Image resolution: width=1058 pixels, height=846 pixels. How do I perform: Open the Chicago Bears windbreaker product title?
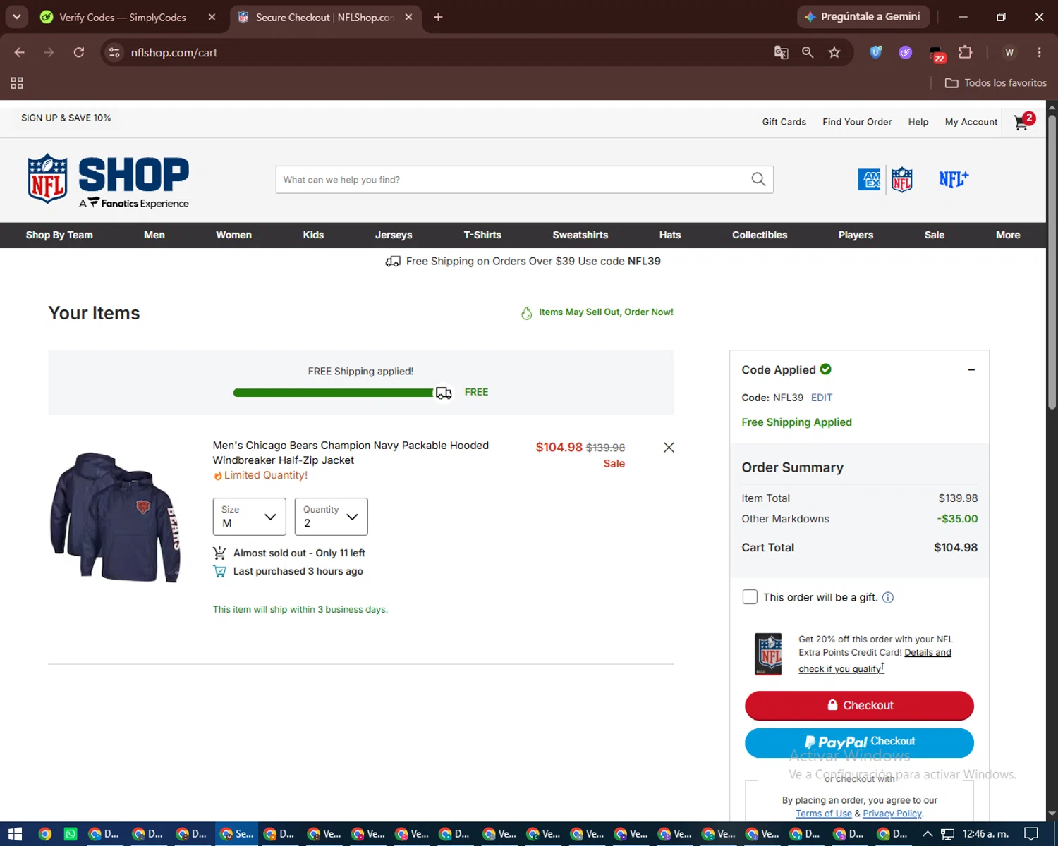pos(351,453)
